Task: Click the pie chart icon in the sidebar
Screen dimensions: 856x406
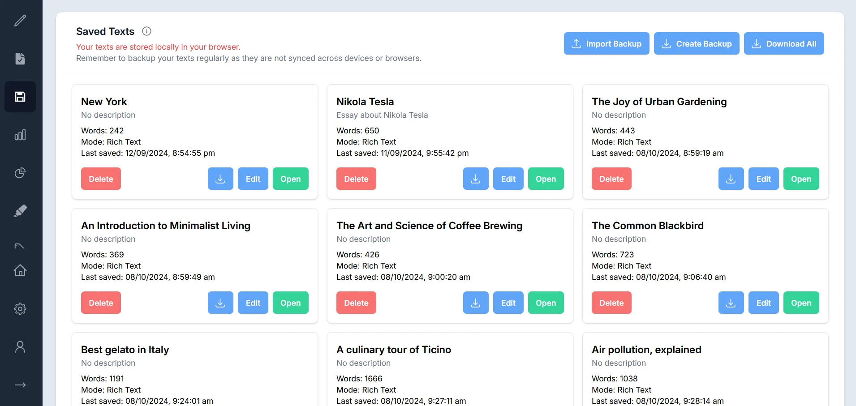Action: click(x=20, y=173)
